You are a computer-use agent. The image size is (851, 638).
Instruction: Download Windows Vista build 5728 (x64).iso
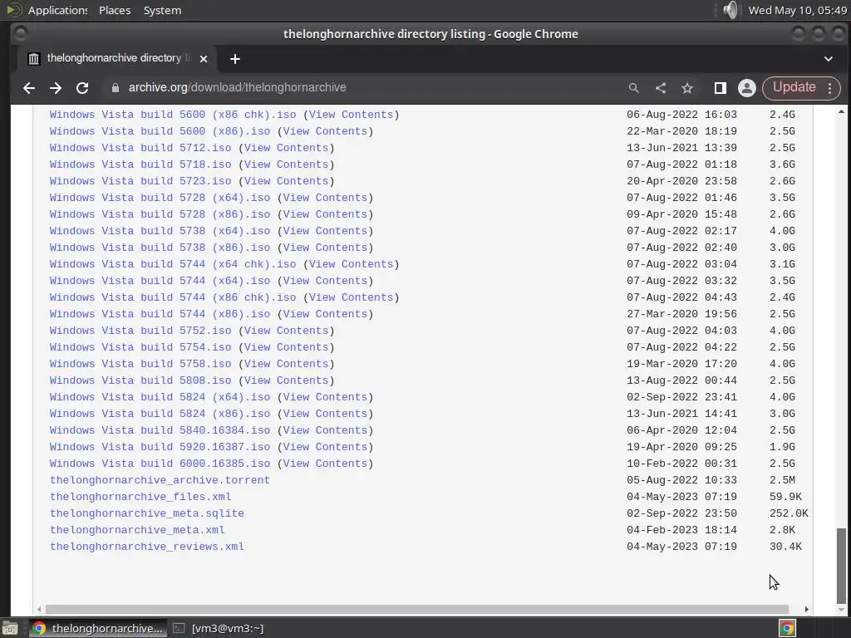click(160, 198)
